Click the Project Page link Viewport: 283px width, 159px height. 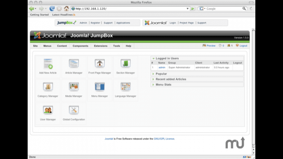coord(186,23)
